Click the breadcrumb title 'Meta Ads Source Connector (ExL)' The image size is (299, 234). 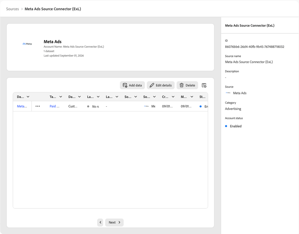coord(53,9)
